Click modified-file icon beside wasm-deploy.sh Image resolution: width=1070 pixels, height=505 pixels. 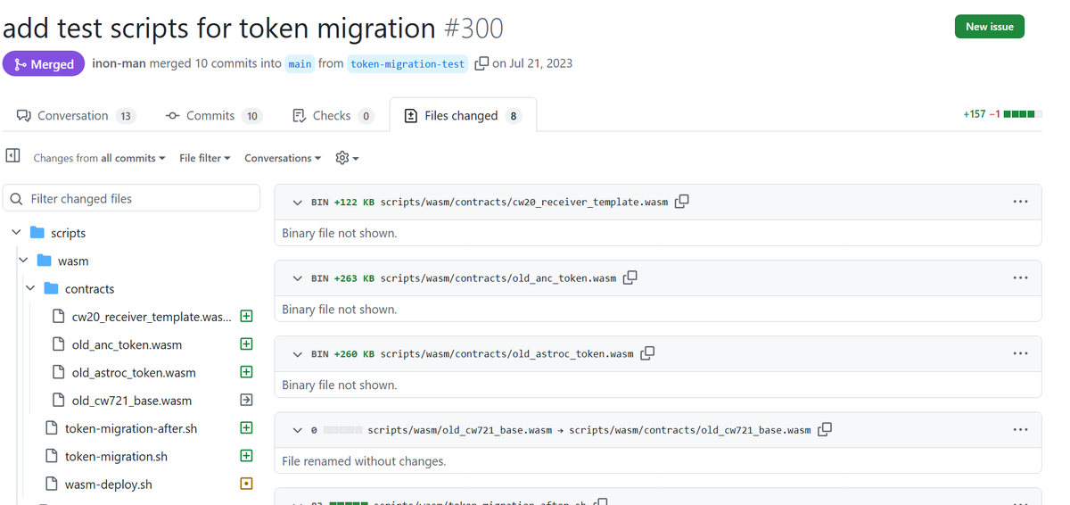[x=247, y=484]
